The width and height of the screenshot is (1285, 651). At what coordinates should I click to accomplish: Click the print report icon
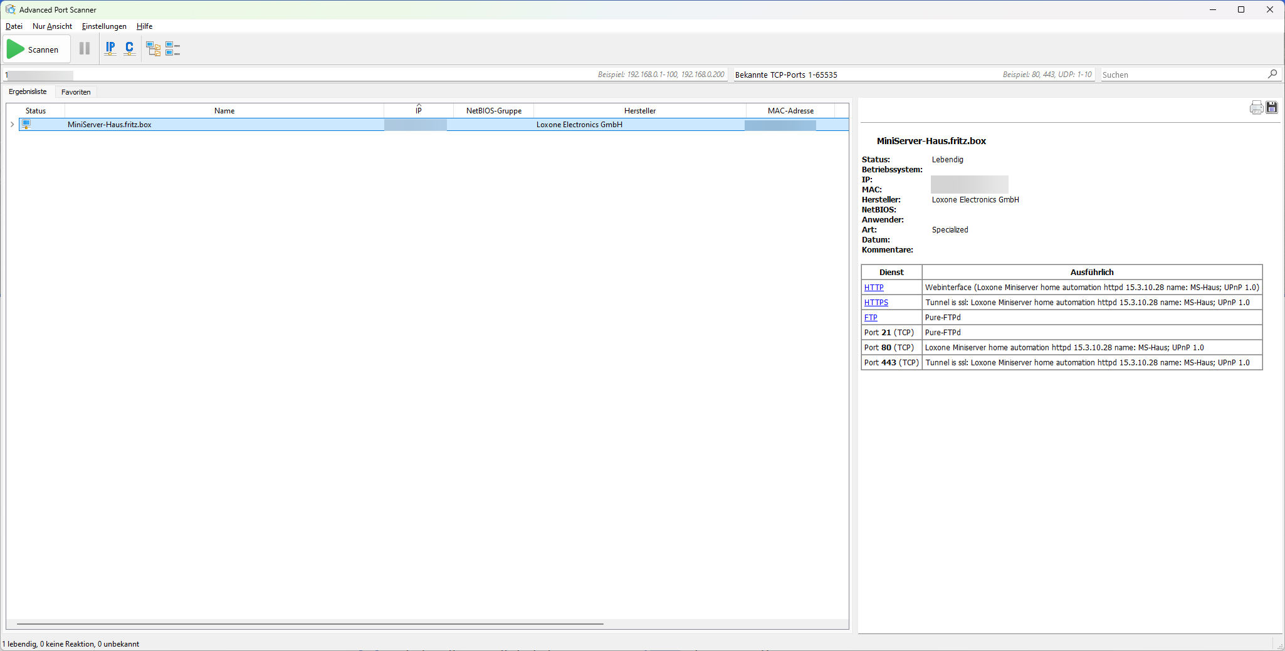[x=1256, y=108]
